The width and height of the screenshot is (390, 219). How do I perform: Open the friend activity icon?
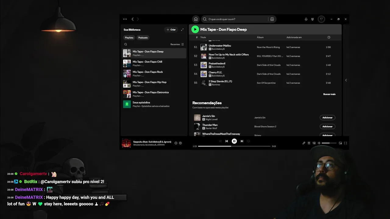click(313, 19)
